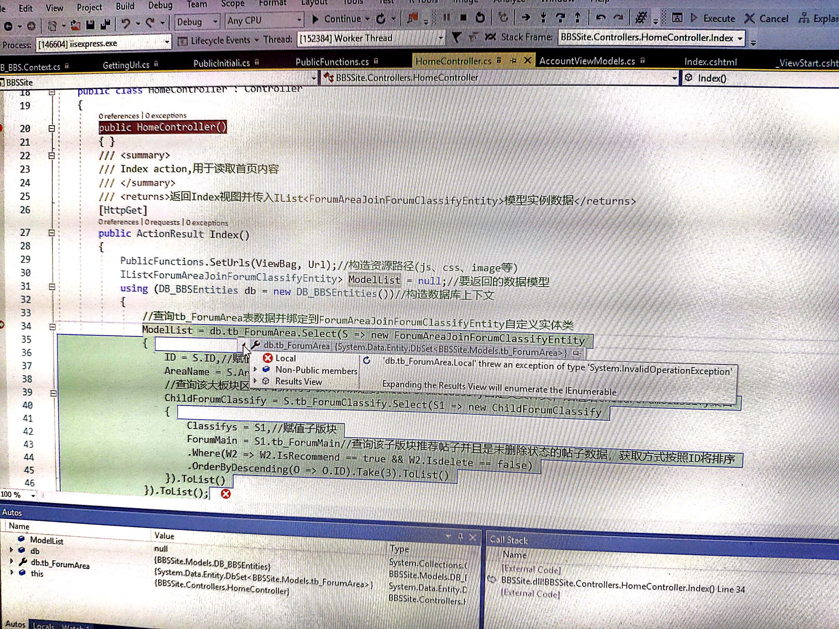Screen dimensions: 839x629
Task: Collapse the ModelList statement at line 34
Action: pyautogui.click(x=53, y=327)
